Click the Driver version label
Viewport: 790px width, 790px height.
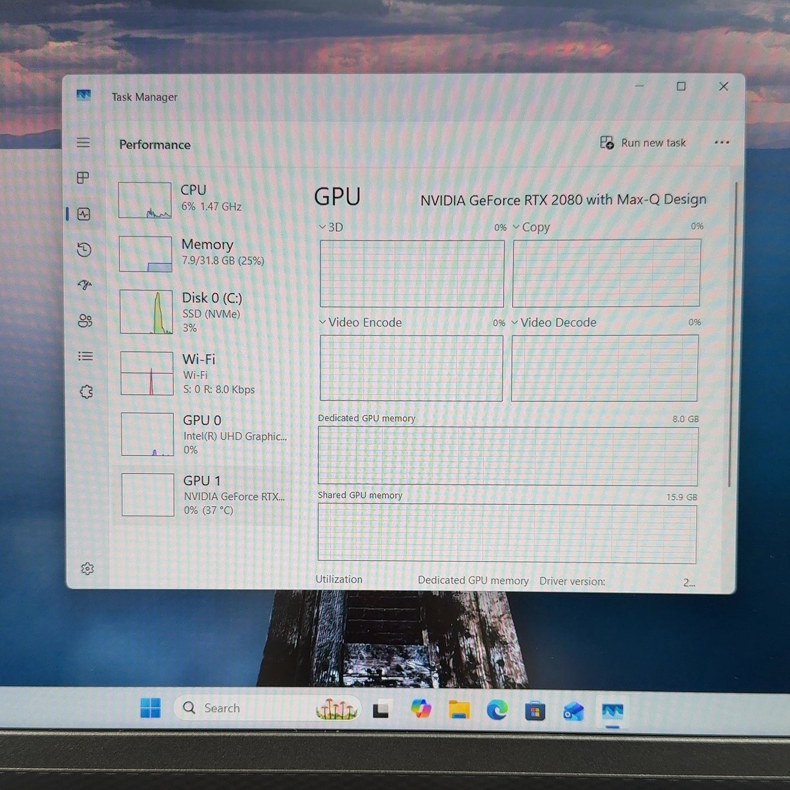click(572, 581)
